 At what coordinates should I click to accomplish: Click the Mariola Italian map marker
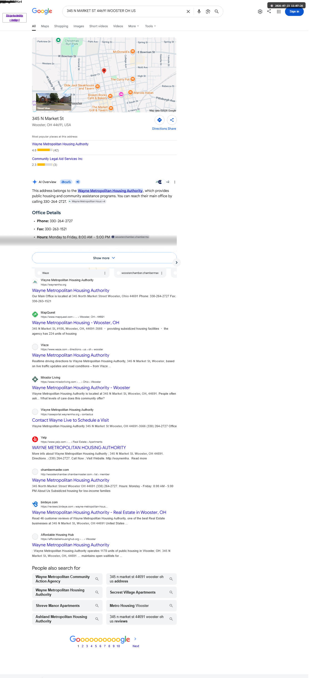[130, 92]
